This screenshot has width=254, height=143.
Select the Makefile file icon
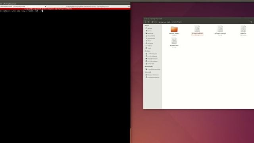243,29
